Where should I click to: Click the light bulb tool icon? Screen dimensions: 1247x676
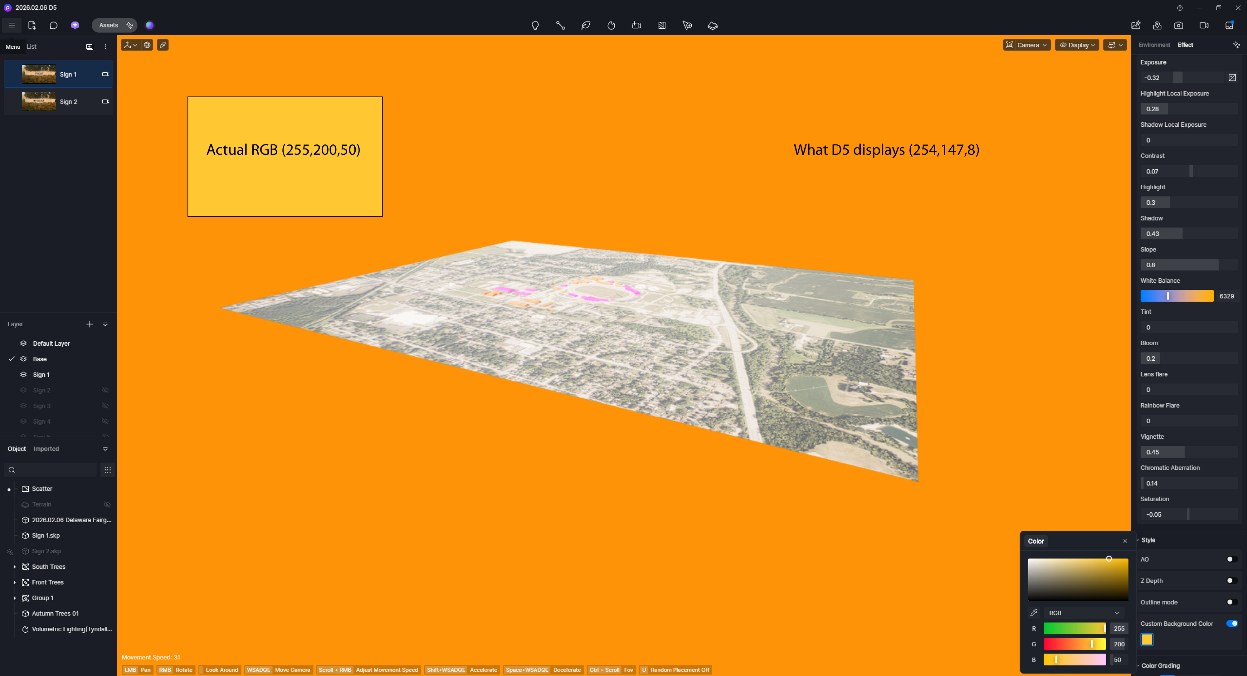point(535,26)
